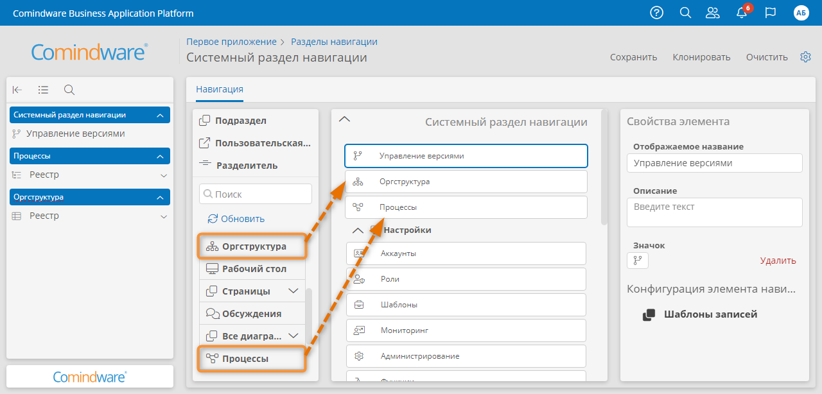Collapse left sidebar with arrow icon
This screenshot has width=822, height=394.
pyautogui.click(x=17, y=90)
